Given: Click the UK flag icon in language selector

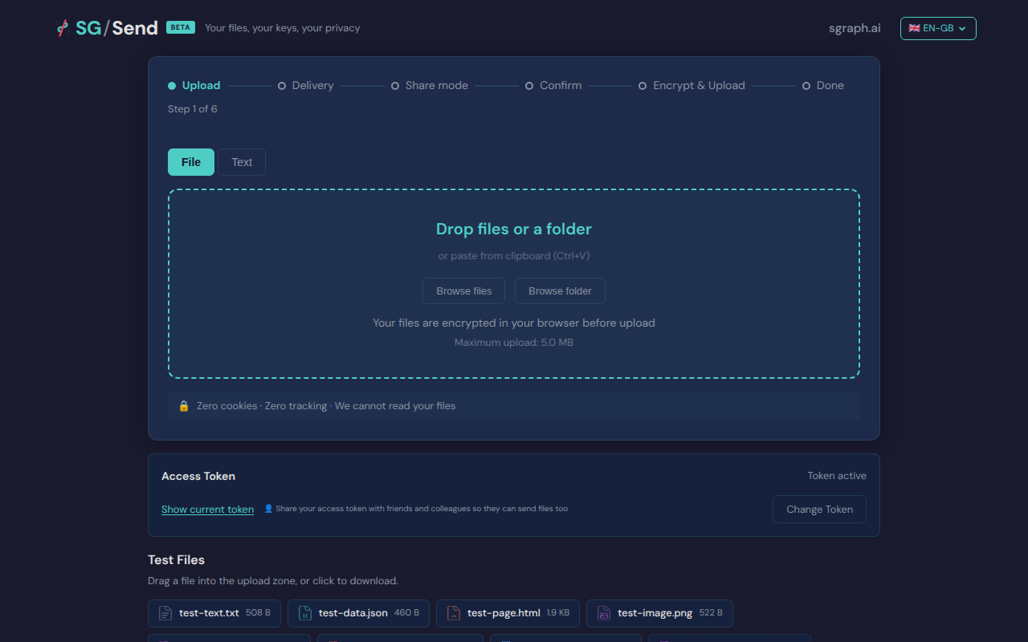Looking at the screenshot, I should click(914, 28).
